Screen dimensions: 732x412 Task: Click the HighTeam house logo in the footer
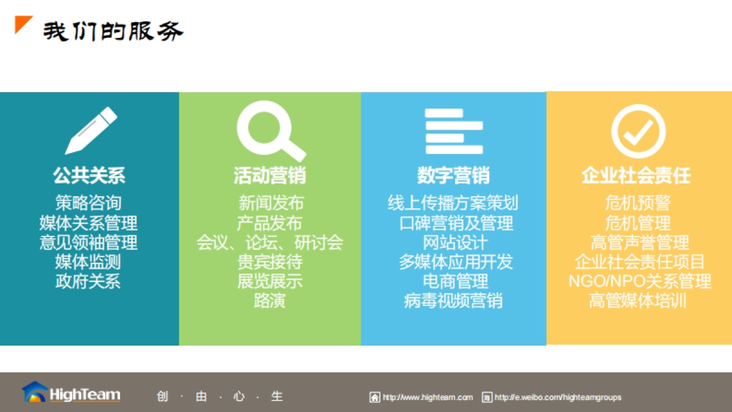tap(35, 393)
